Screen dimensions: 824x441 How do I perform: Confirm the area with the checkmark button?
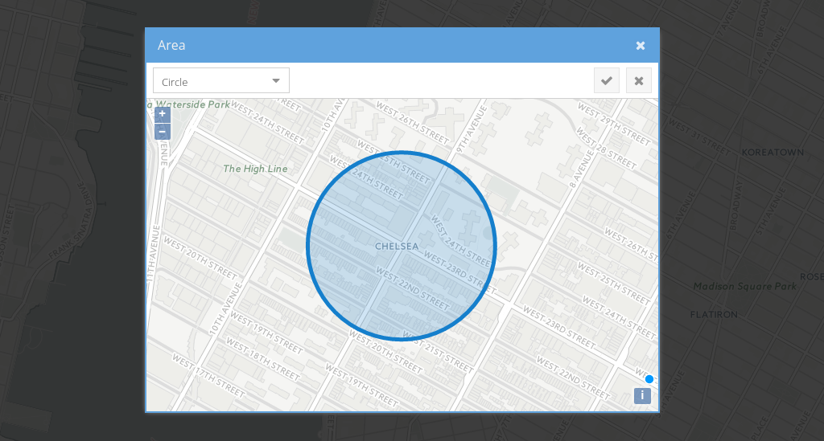607,80
